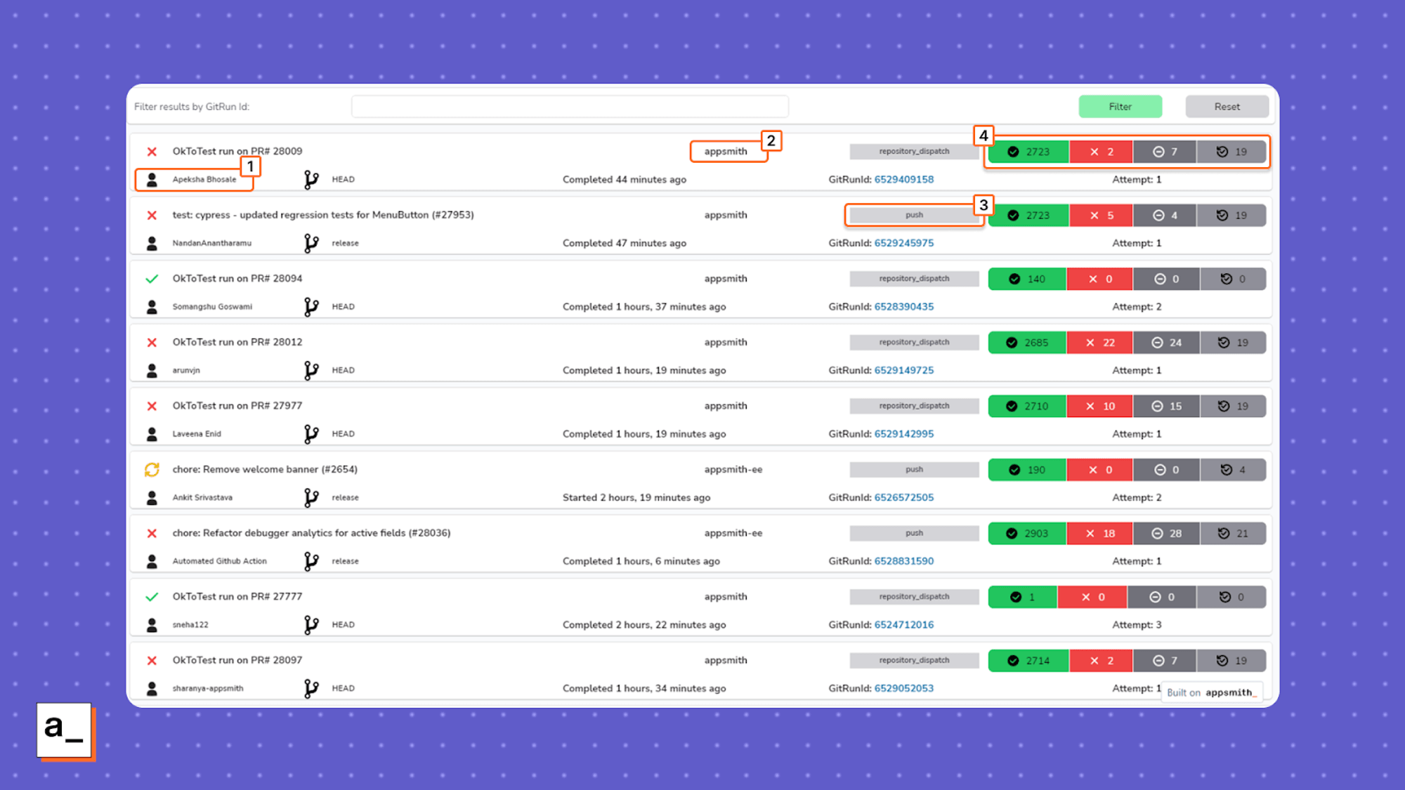Click the push tag on the cypress regression test row
Viewport: 1405px width, 790px height.
pyautogui.click(x=913, y=215)
